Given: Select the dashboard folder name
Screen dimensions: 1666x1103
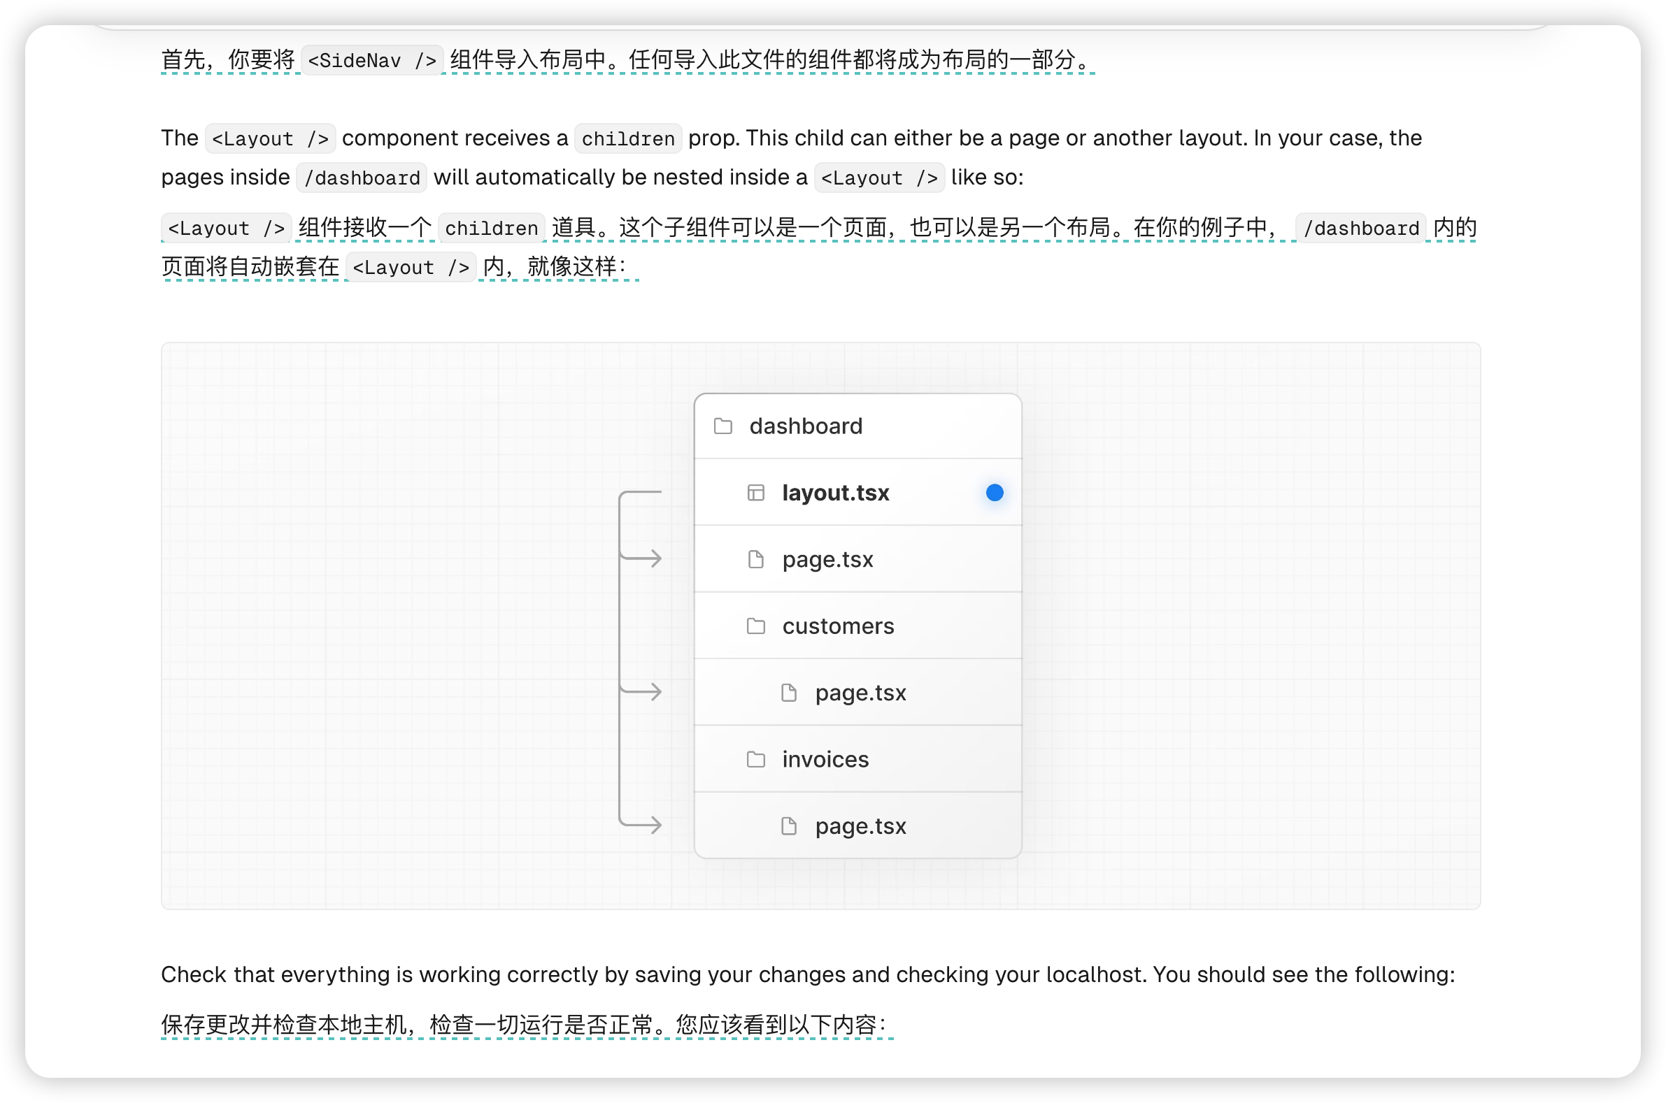Looking at the screenshot, I should pos(805,426).
